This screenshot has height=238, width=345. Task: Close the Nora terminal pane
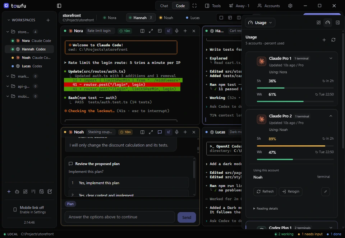point(194,31)
